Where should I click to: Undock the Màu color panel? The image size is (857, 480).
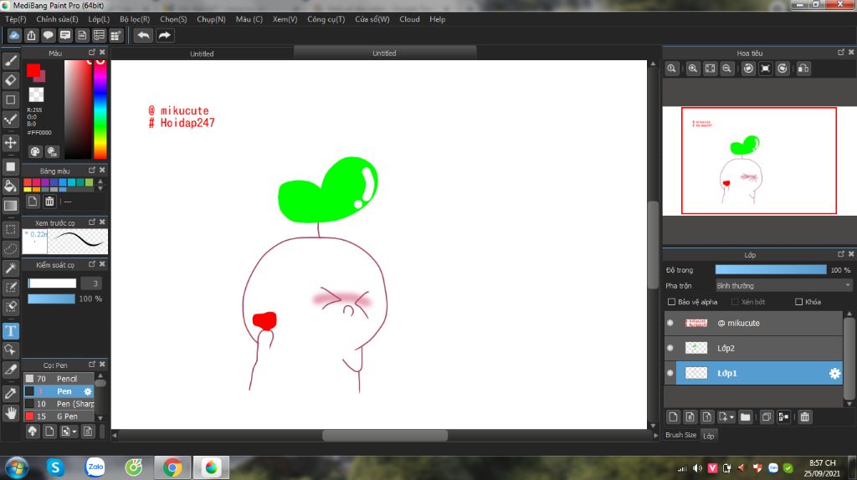coord(92,53)
